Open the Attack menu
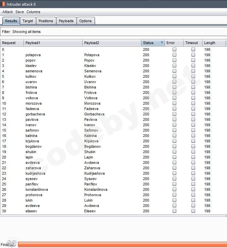227x248 pixels. pyautogui.click(x=7, y=12)
